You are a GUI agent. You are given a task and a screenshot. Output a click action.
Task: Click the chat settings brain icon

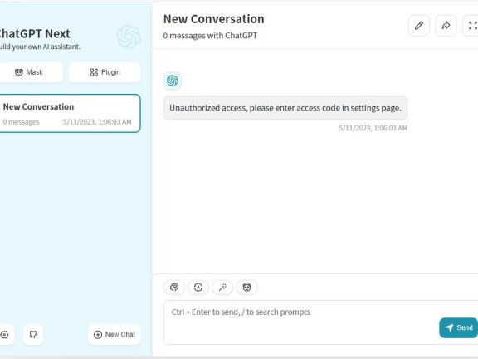point(174,288)
